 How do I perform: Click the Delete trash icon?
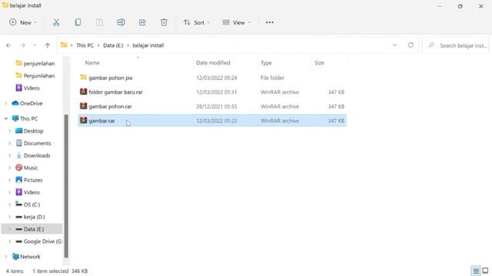click(164, 22)
